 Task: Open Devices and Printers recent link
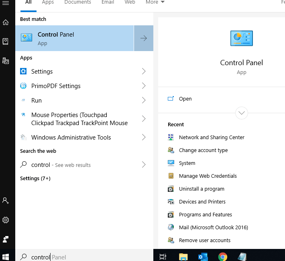point(202,201)
